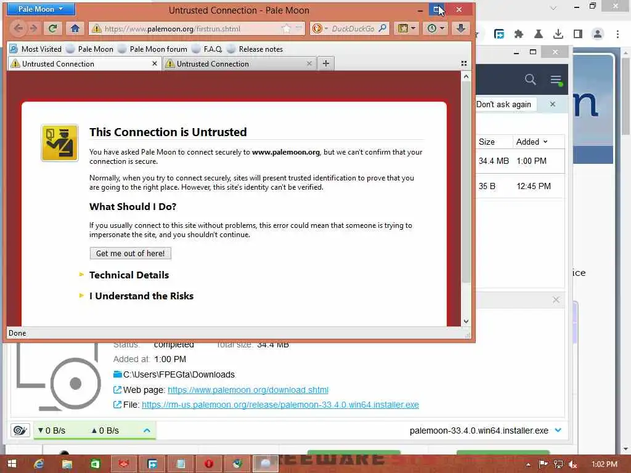The height and width of the screenshot is (473, 631).
Task: Open a new tab with plus button
Action: click(x=326, y=63)
